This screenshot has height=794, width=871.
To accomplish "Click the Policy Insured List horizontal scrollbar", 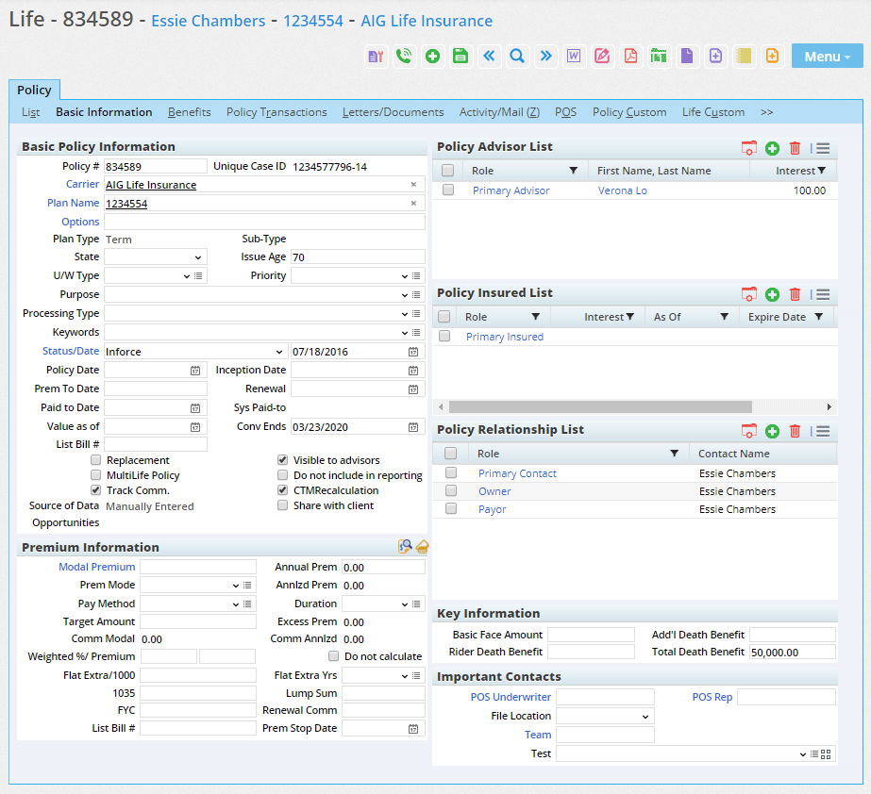I will point(600,406).
